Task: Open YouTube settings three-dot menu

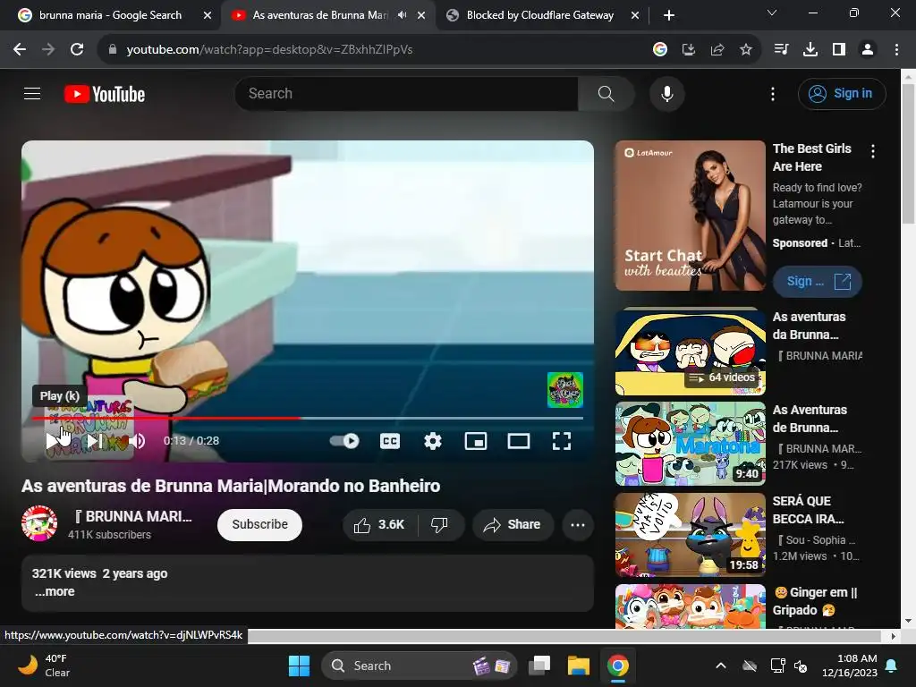Action: (x=772, y=93)
